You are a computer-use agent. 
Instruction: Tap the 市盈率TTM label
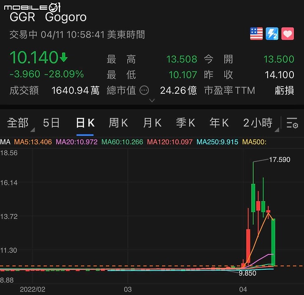coord(230,90)
